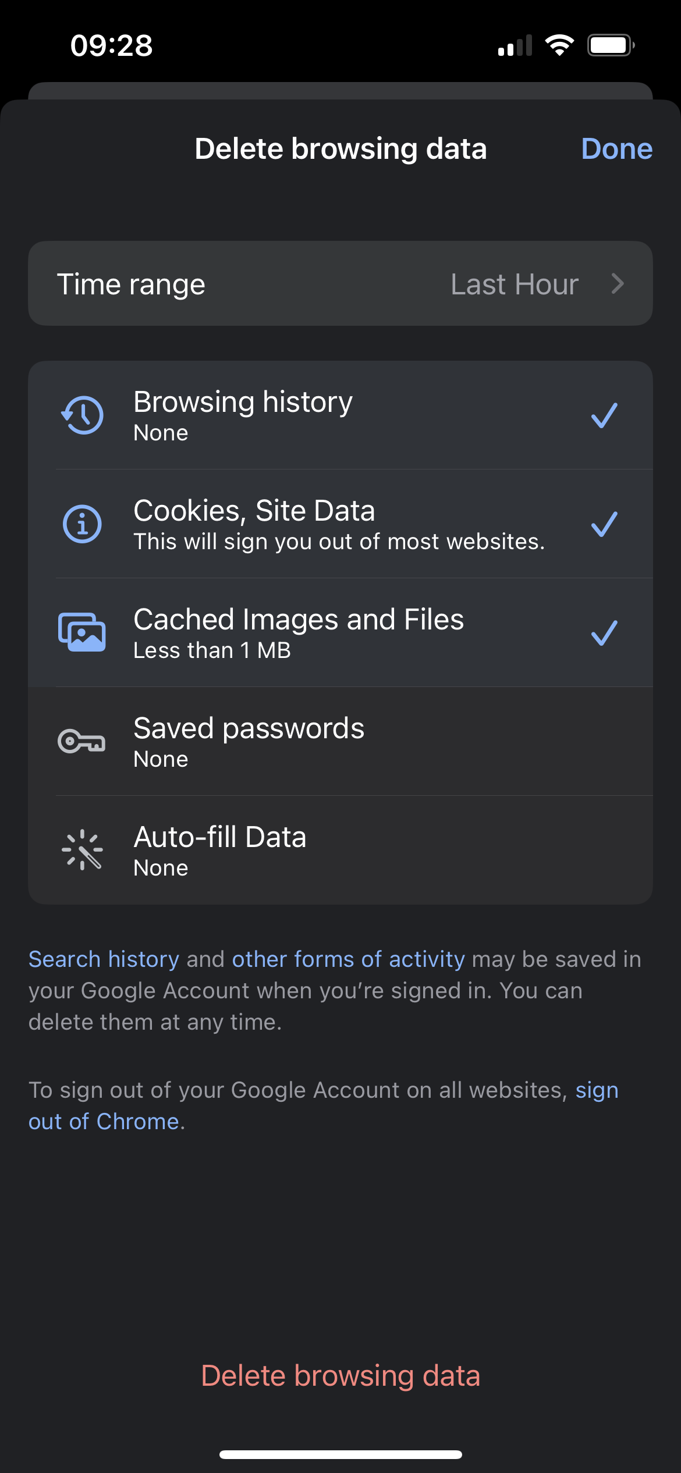Uncheck the Browsing history checkmark
The image size is (681, 1473).
pyautogui.click(x=604, y=415)
